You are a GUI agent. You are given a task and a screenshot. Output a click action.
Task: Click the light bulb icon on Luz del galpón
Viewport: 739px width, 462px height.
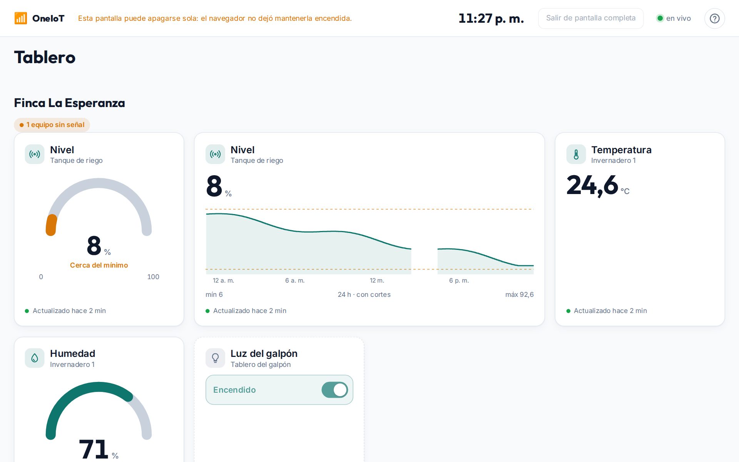click(215, 358)
